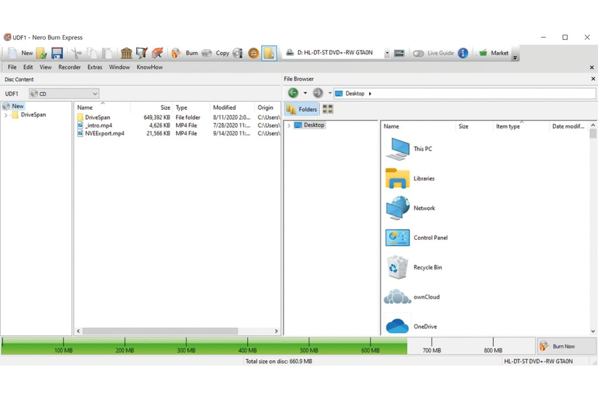Click the Desktop path address field
This screenshot has height=398, width=598.
(464, 94)
